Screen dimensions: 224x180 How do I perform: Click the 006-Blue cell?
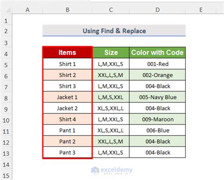click(x=157, y=130)
